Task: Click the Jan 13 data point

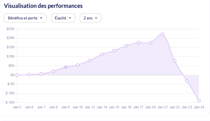Action: [90, 60]
